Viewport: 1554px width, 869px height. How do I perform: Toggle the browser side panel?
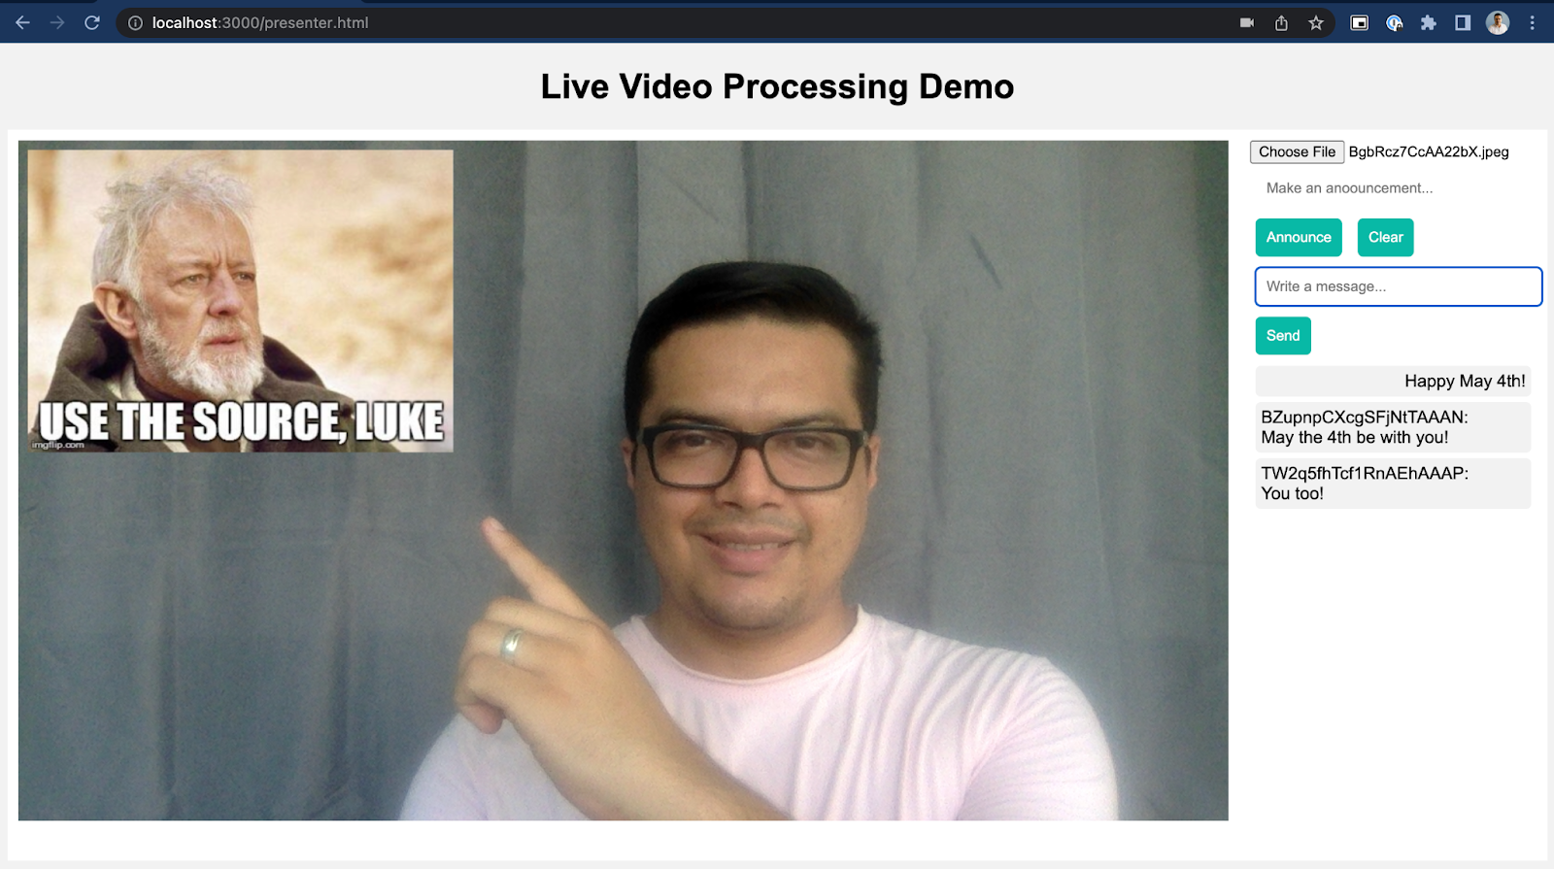click(x=1463, y=22)
